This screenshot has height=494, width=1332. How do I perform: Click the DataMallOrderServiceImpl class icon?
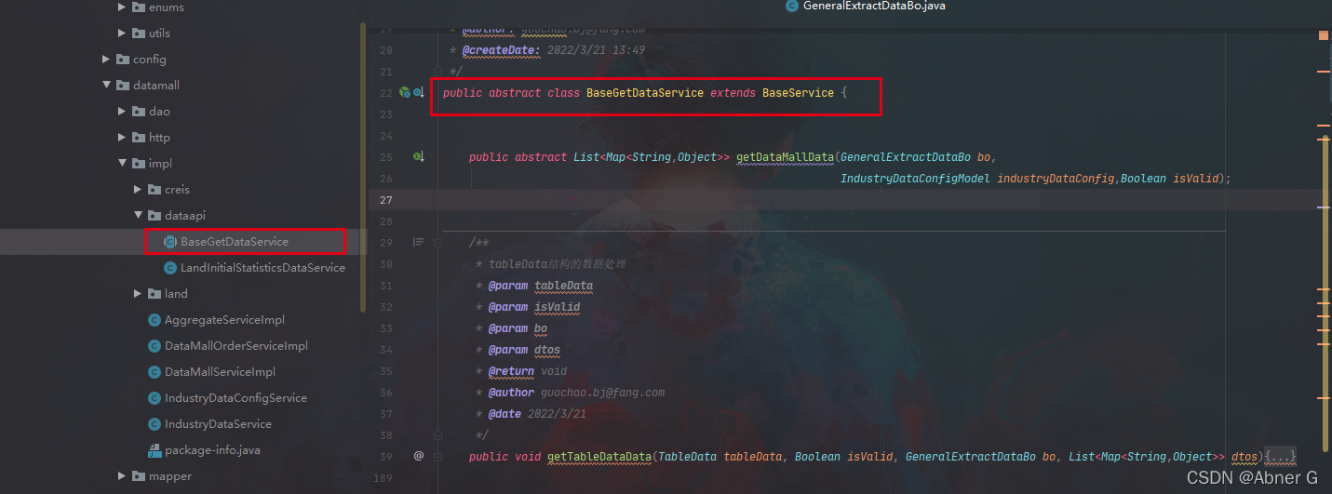click(155, 346)
